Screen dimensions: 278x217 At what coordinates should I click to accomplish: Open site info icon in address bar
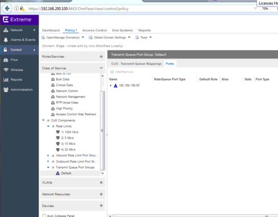click(16, 9)
